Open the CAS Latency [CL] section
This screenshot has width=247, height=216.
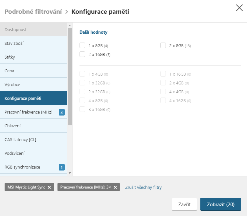(x=34, y=139)
